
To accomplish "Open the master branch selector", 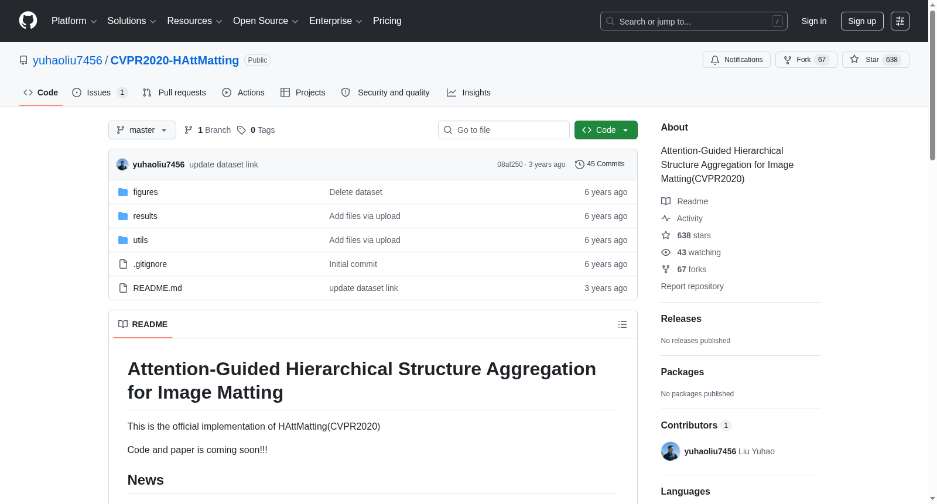I will pos(142,130).
